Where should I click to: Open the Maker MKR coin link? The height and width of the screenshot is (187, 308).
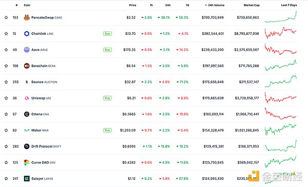click(40, 130)
